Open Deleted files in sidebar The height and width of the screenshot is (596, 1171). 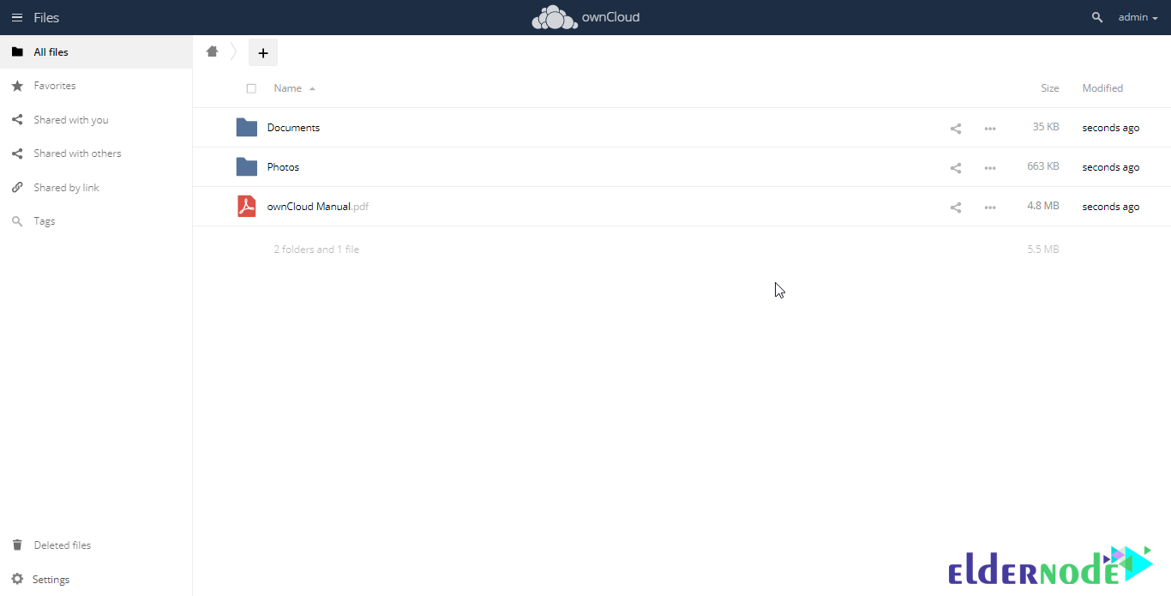[x=96, y=545]
